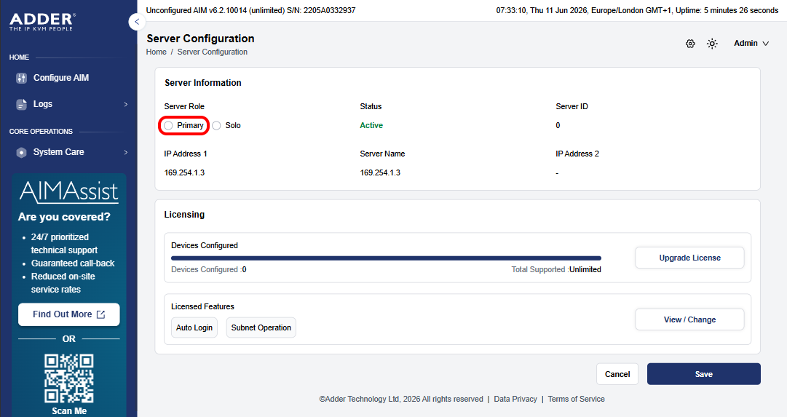Screen dimensions: 787x417
Task: Select the Primary server role radio
Action: pyautogui.click(x=169, y=125)
